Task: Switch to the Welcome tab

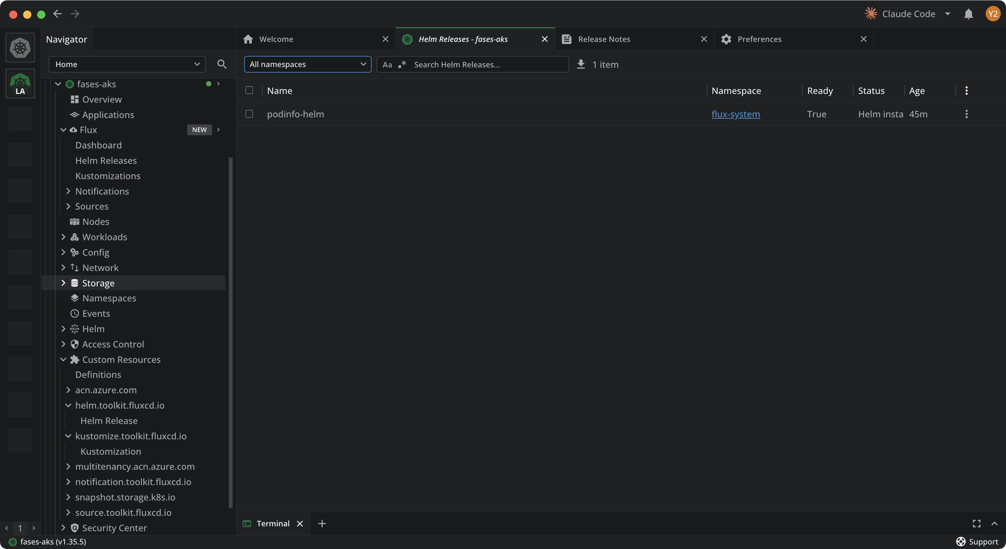Action: (x=316, y=39)
